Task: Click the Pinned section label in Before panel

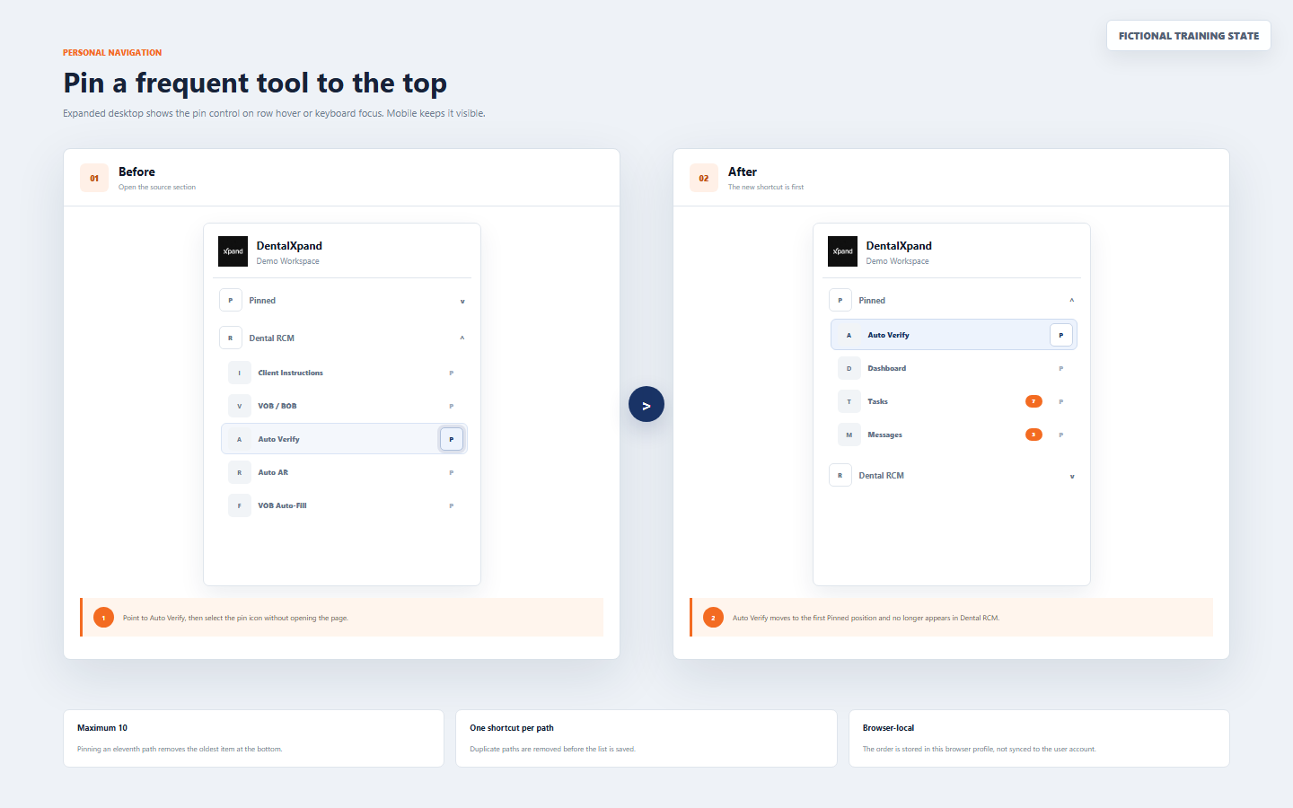Action: (x=262, y=301)
